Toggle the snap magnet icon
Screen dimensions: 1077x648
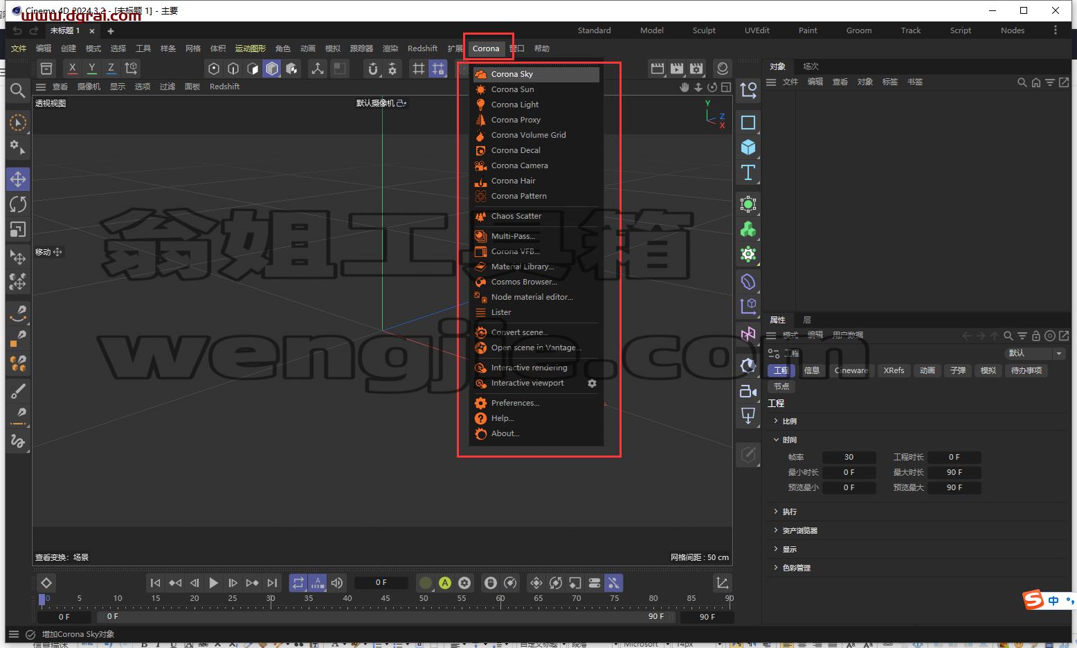(x=373, y=68)
